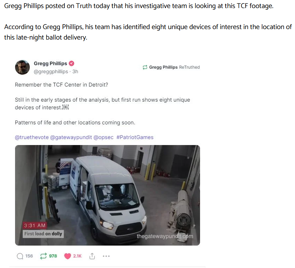The image size is (295, 268).
Task: Open the @gatewaypundit mention
Action: click(71, 137)
